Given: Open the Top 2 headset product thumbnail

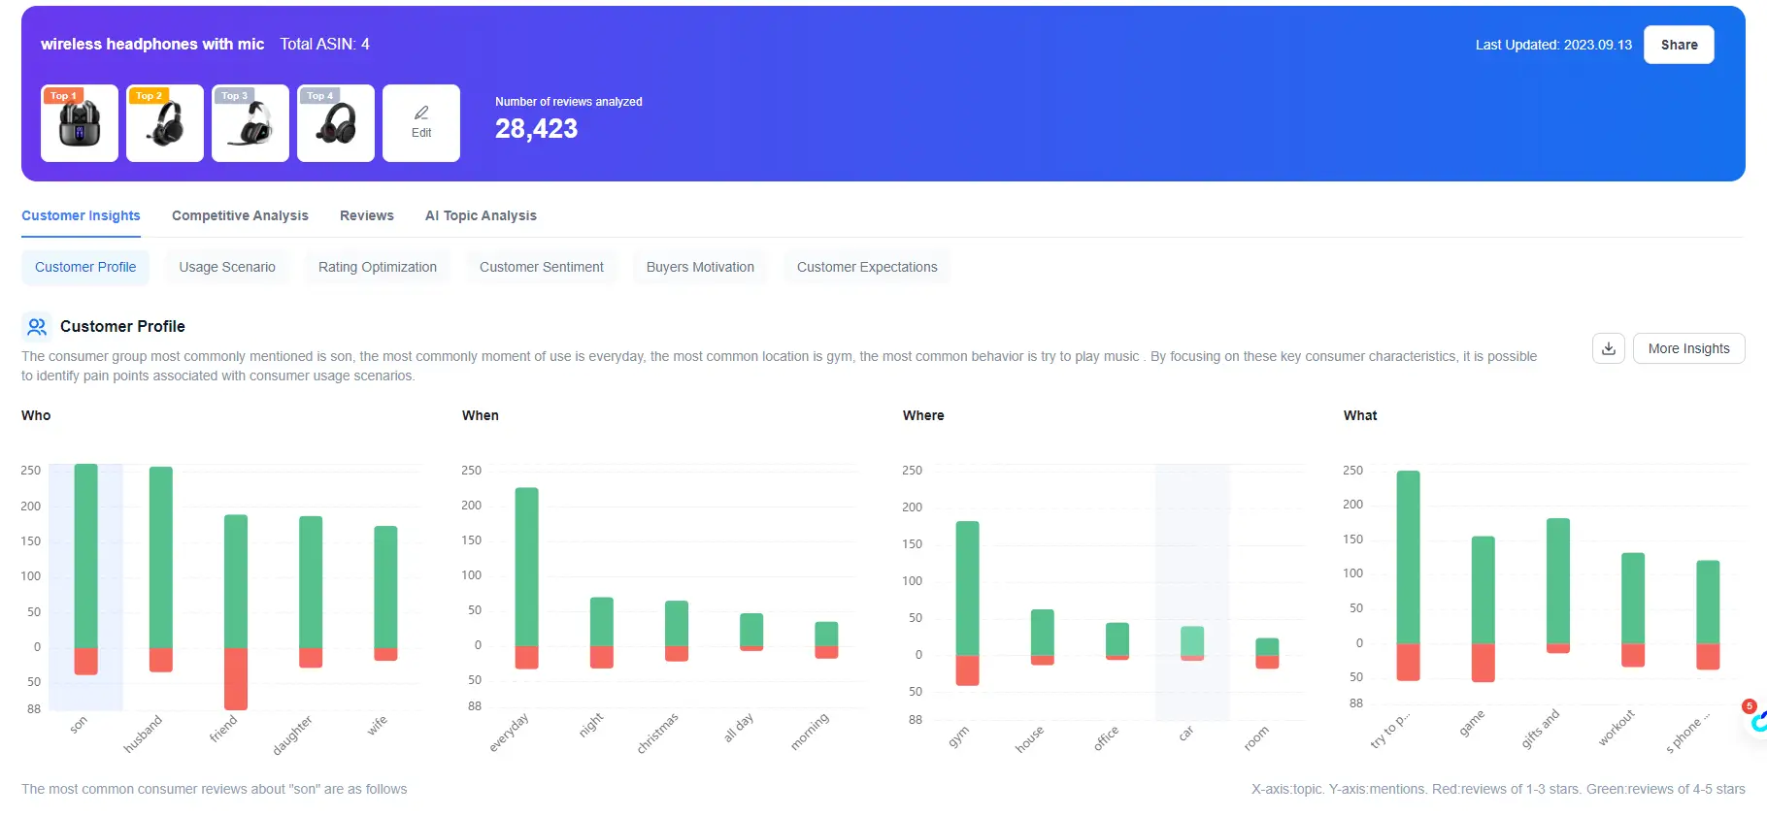Looking at the screenshot, I should pos(165,123).
